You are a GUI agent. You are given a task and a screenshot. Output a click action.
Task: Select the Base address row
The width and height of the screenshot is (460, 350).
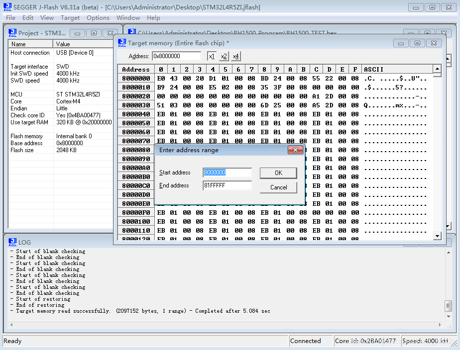61,143
